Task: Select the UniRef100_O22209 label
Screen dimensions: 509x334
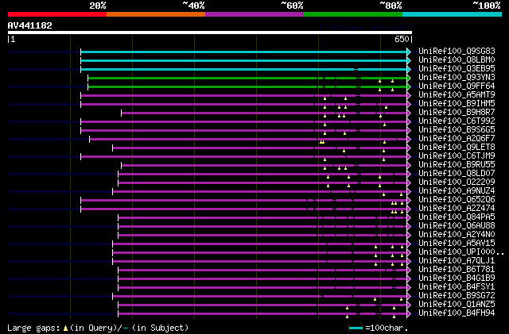Action: point(457,182)
